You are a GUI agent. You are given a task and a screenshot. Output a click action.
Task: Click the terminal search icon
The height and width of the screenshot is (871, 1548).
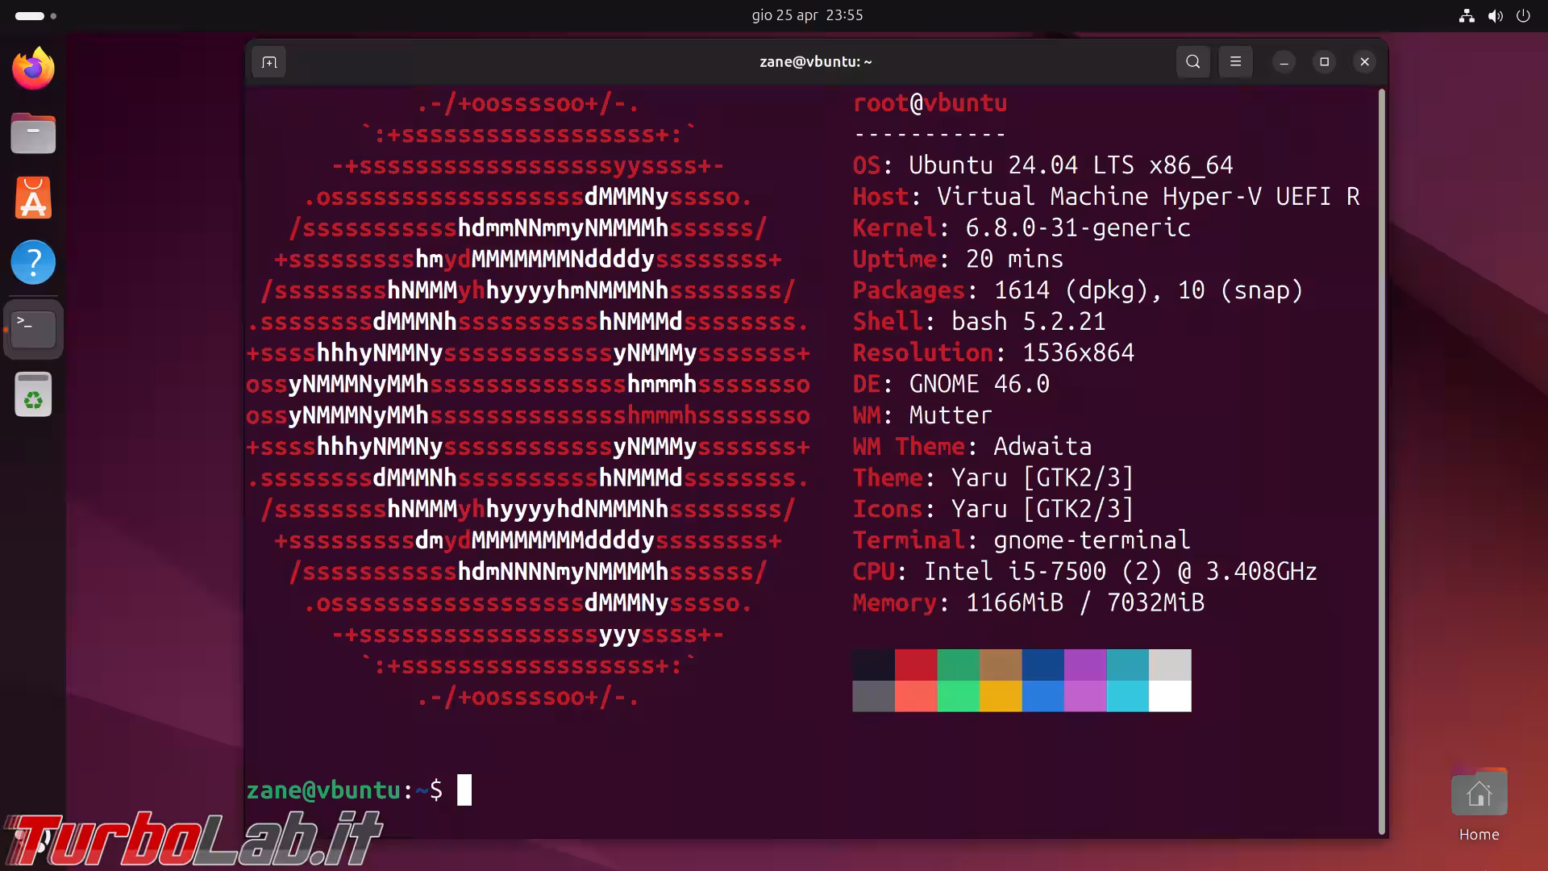pos(1192,62)
